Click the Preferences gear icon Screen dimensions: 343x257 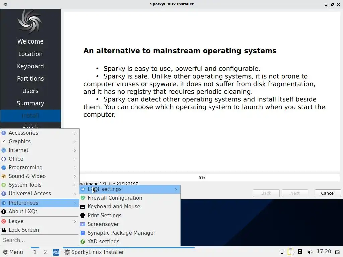click(4, 203)
